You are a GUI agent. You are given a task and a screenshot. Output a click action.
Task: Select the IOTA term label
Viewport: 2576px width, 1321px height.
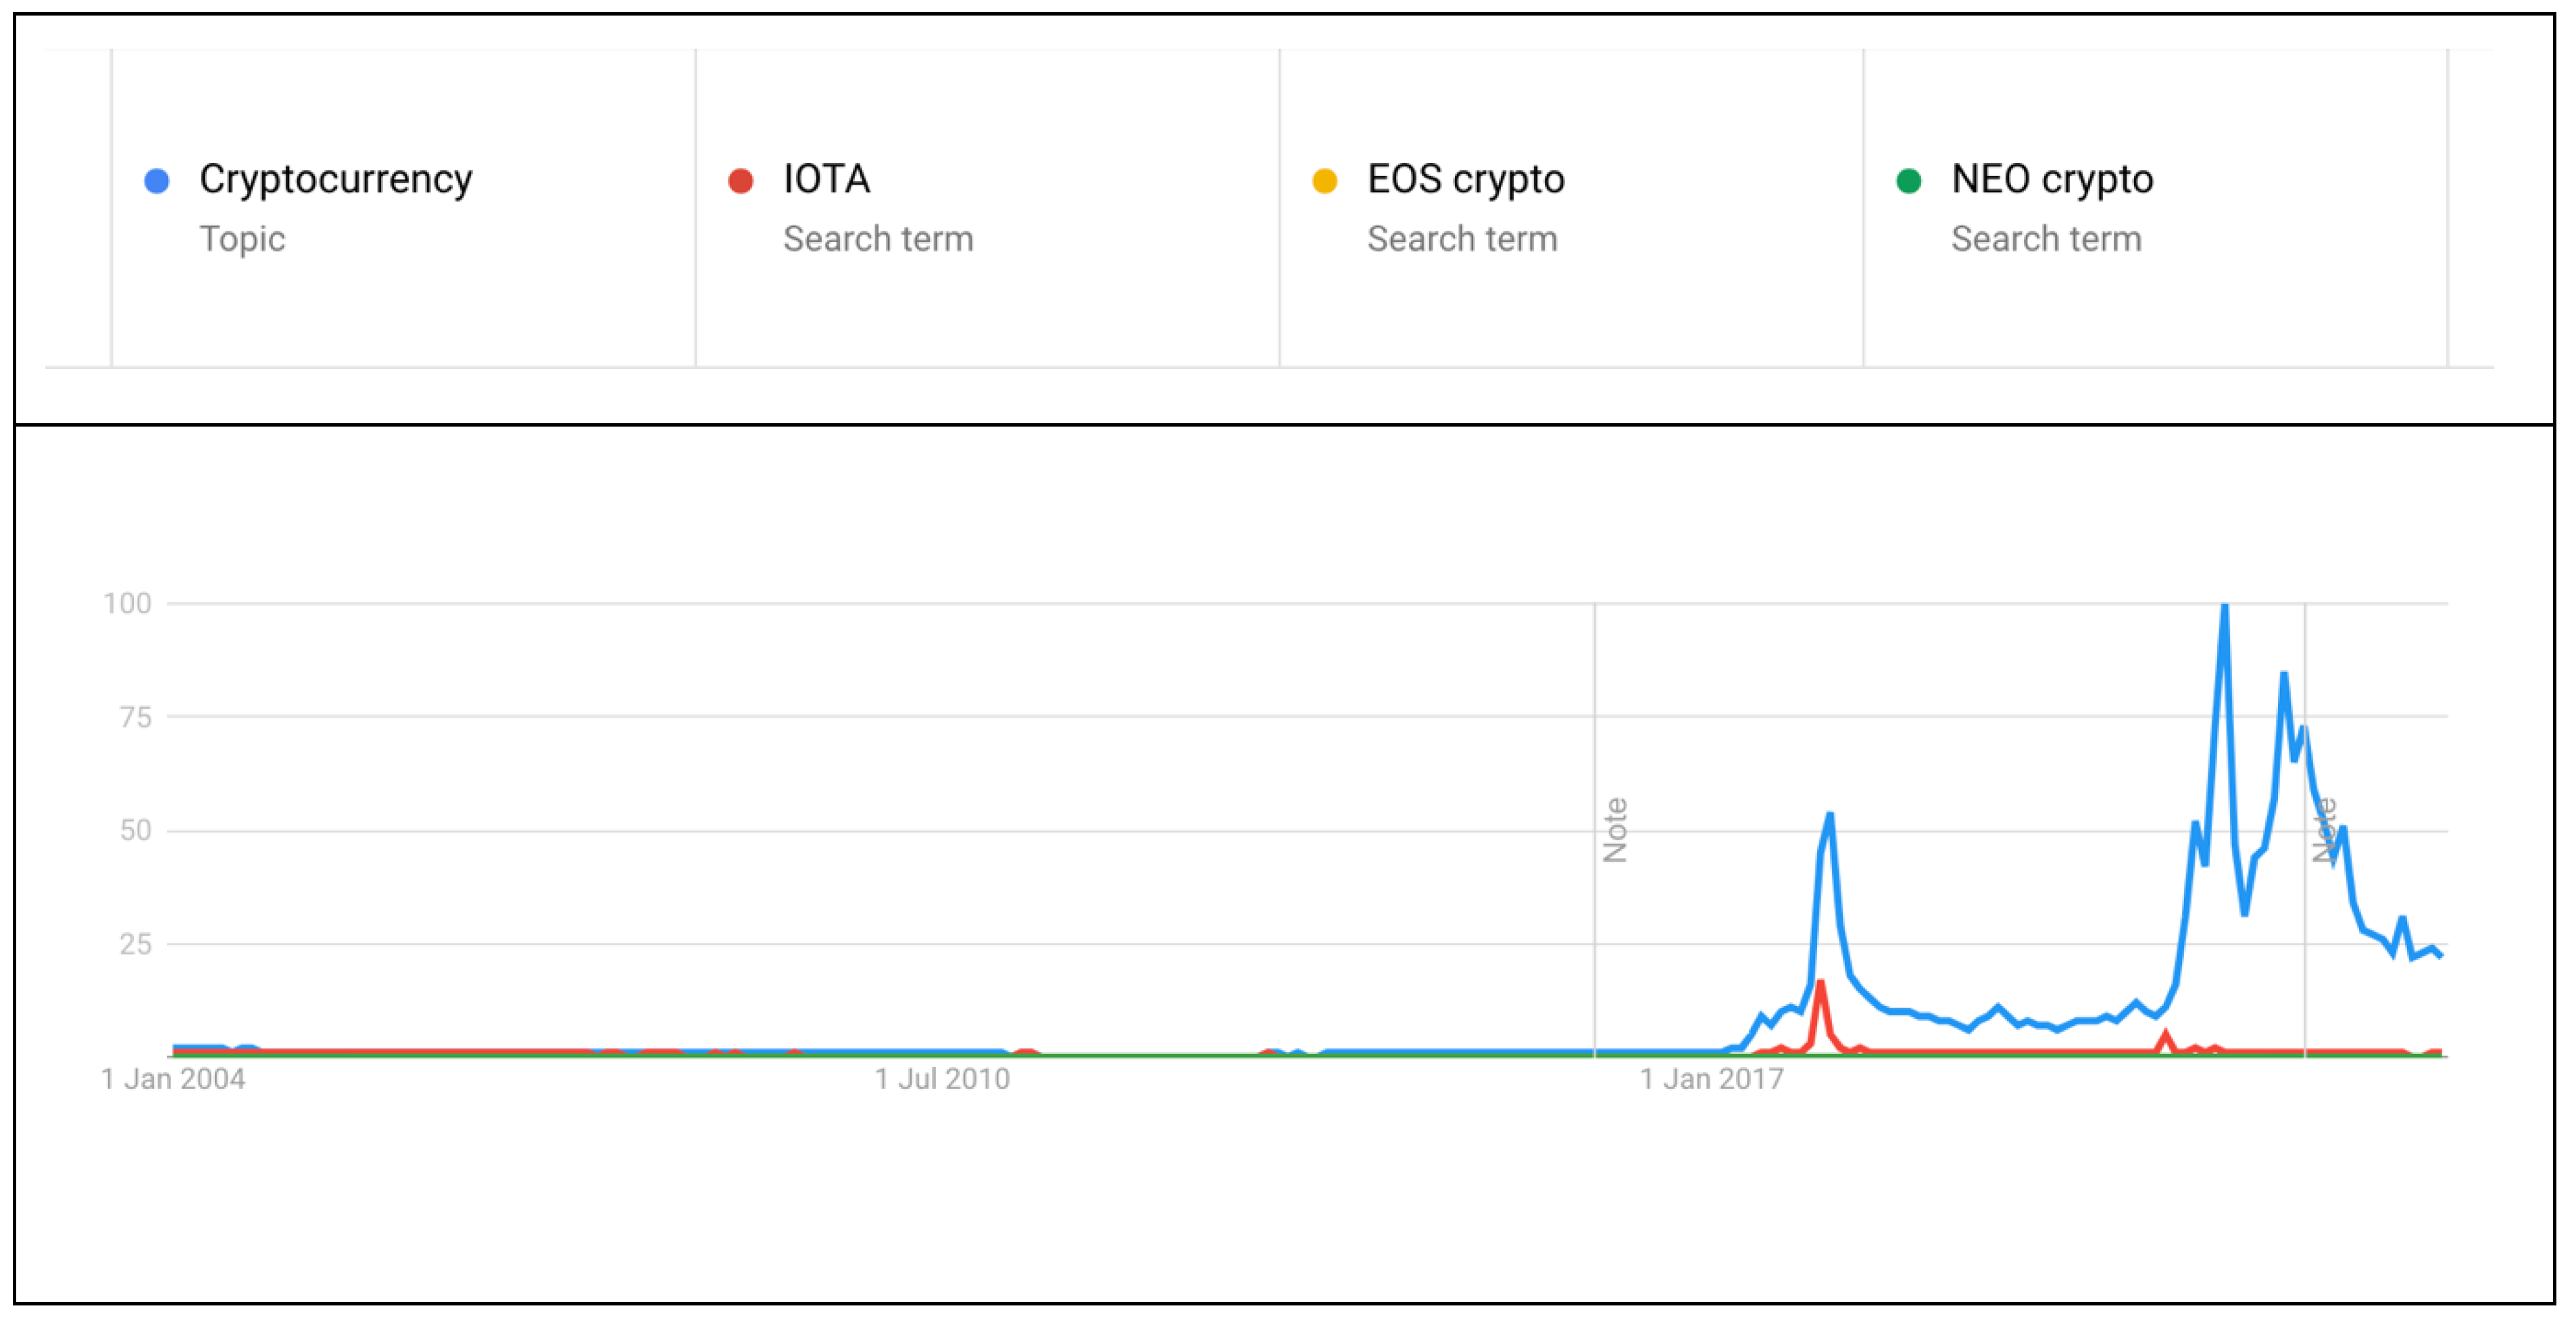(x=826, y=179)
